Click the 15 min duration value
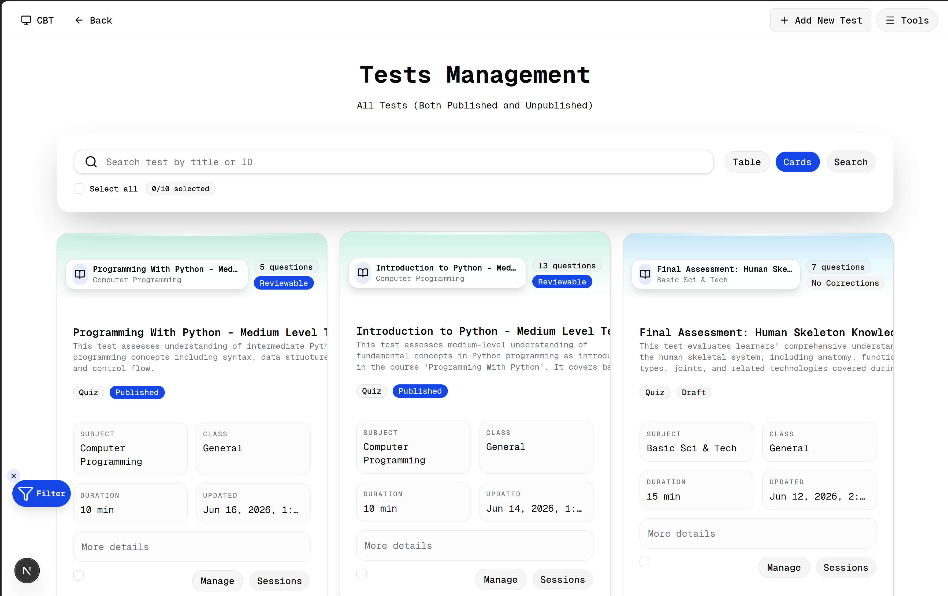Screen dimensions: 948x596 663,496
